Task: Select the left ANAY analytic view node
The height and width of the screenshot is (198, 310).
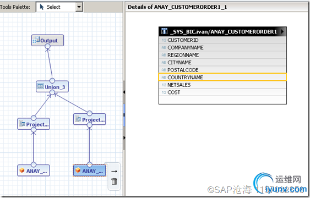Action: pos(34,170)
